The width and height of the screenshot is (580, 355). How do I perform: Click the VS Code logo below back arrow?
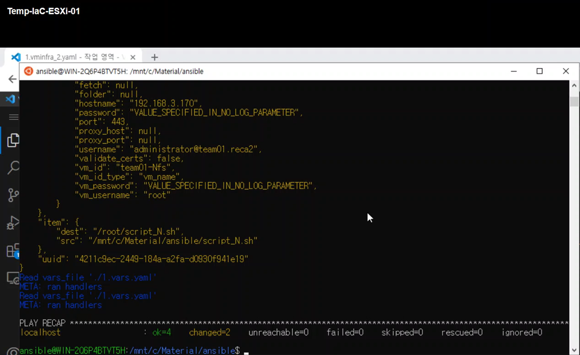(x=11, y=99)
